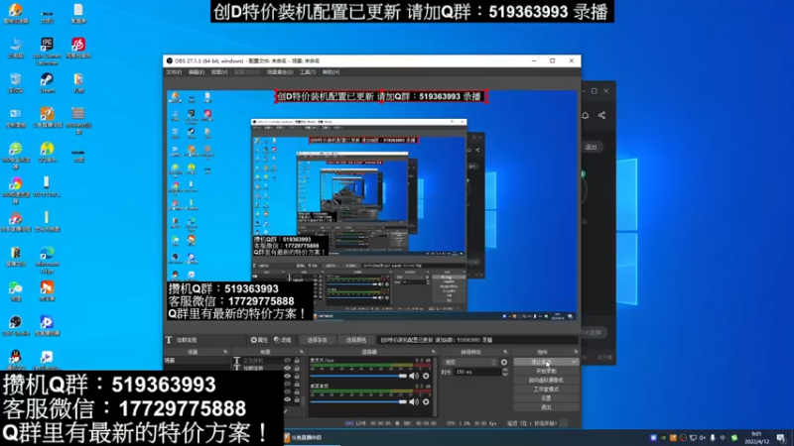Screen dimensions: 794x446
Task: Decrease transition duration with down stepper
Action: (505, 375)
